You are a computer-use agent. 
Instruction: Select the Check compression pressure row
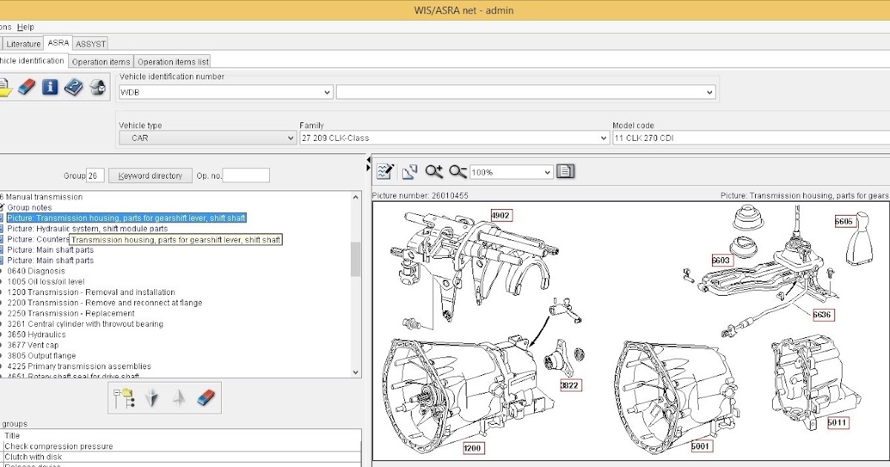[182, 446]
